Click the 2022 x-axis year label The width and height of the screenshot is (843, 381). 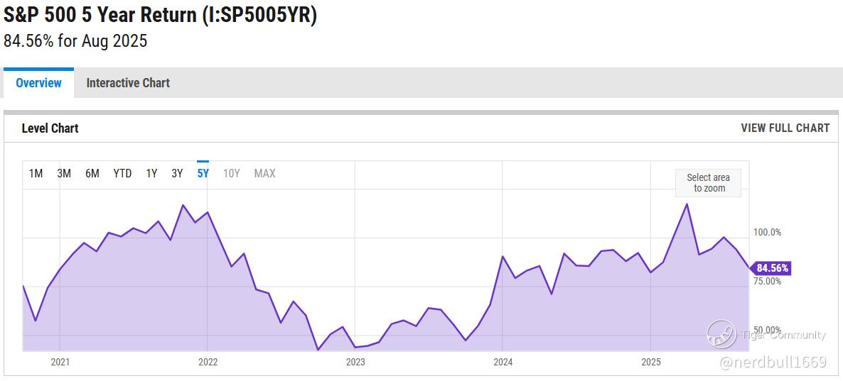(208, 363)
